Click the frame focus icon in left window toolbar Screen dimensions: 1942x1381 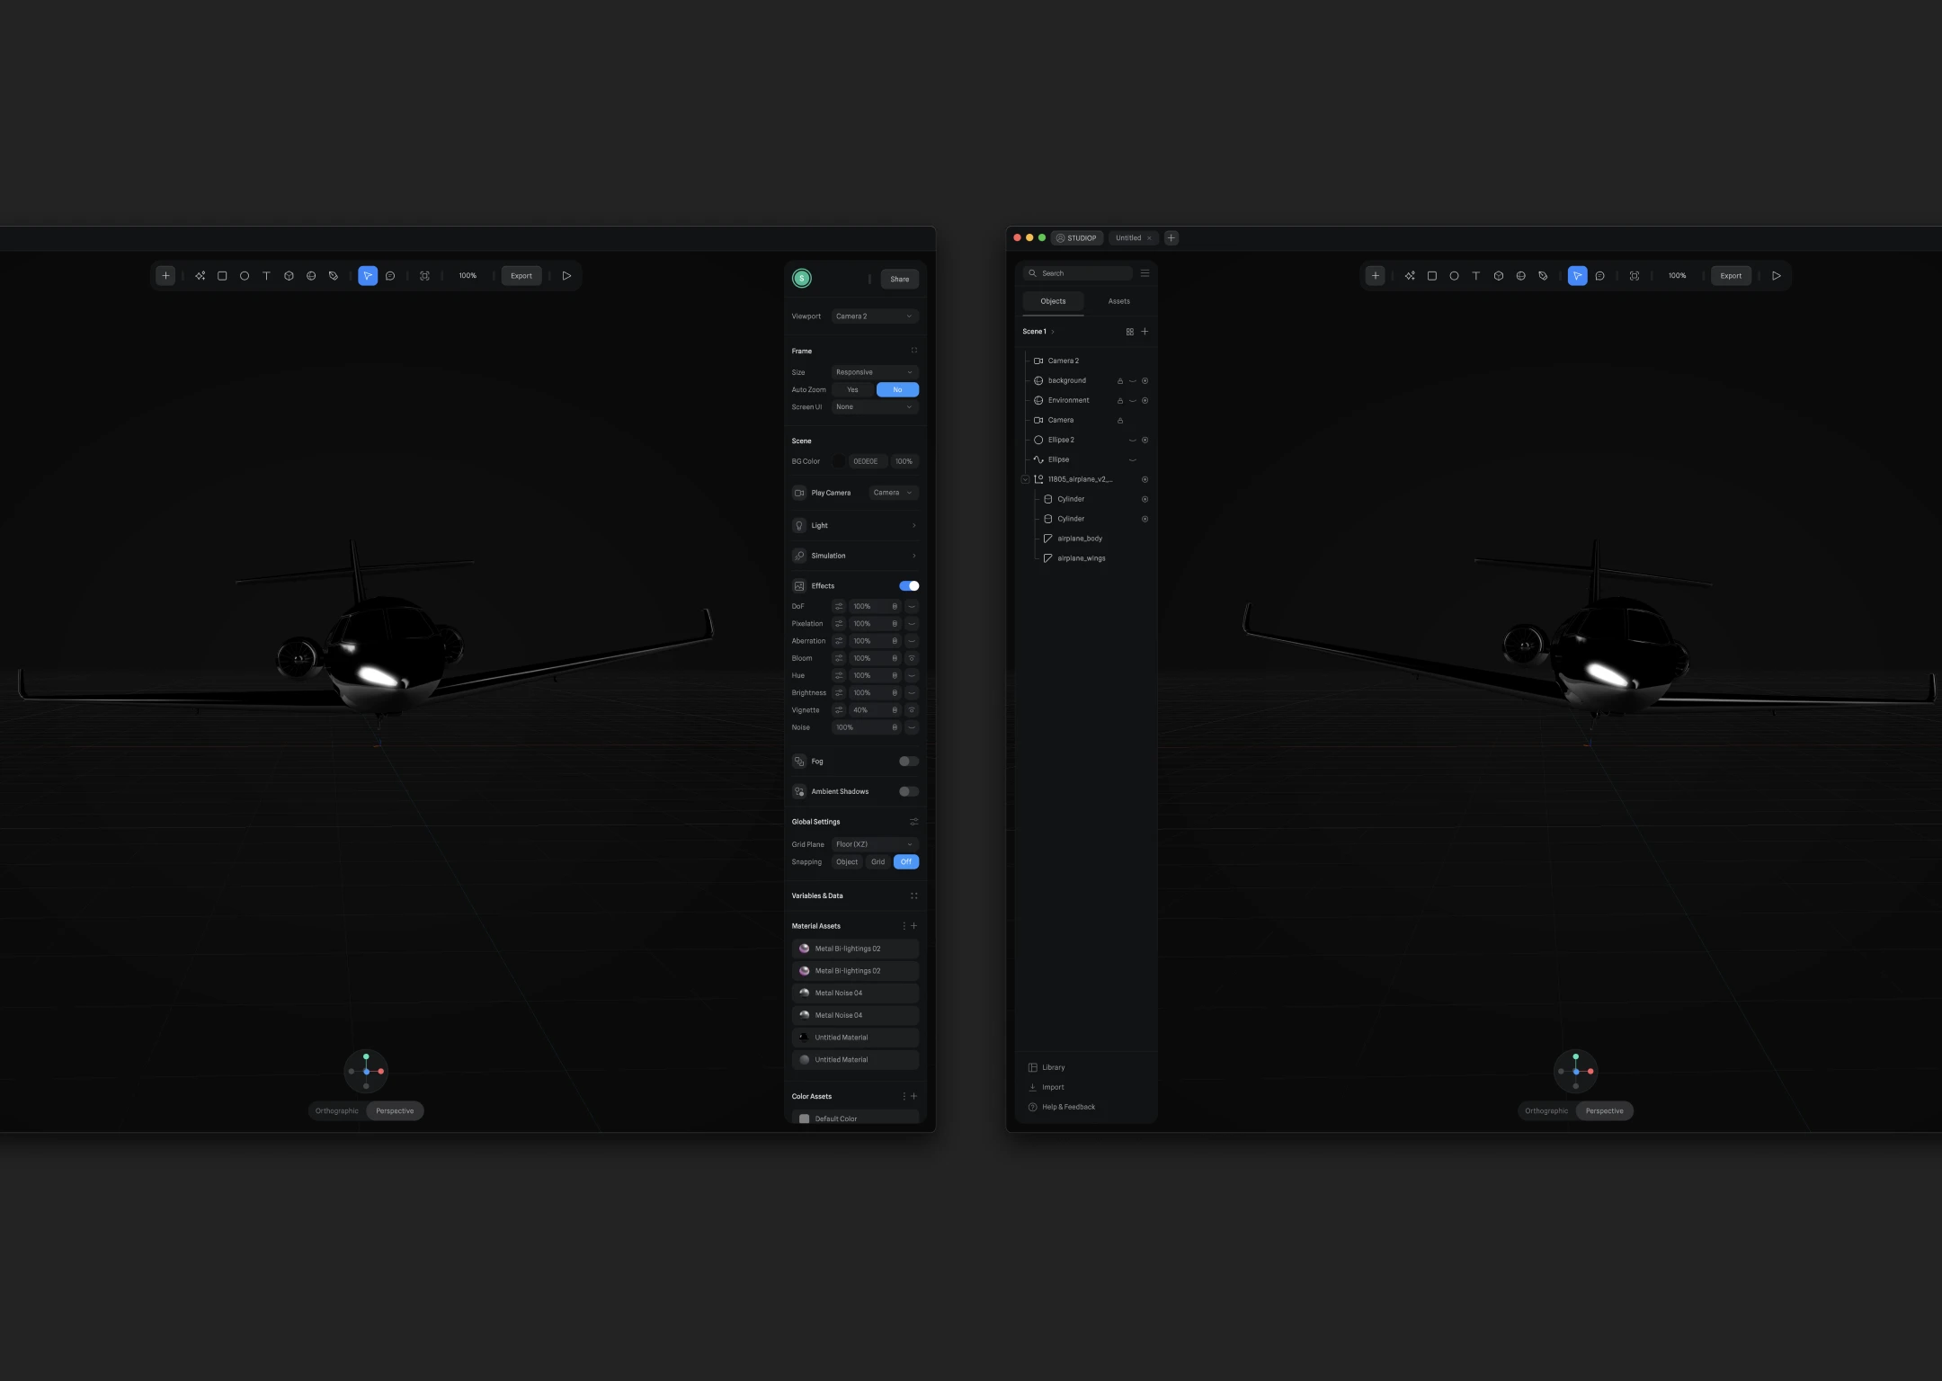[424, 276]
